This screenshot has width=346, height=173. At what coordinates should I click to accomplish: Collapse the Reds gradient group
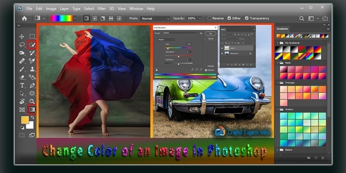(x=278, y=63)
